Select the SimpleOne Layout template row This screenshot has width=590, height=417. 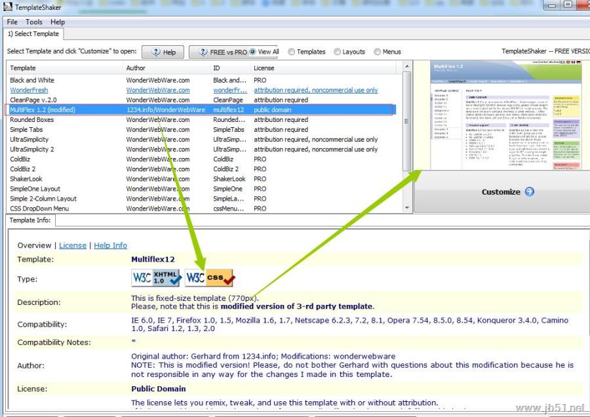pos(201,189)
